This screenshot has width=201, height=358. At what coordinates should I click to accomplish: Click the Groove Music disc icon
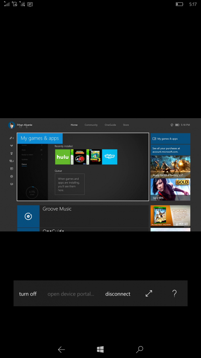click(28, 216)
